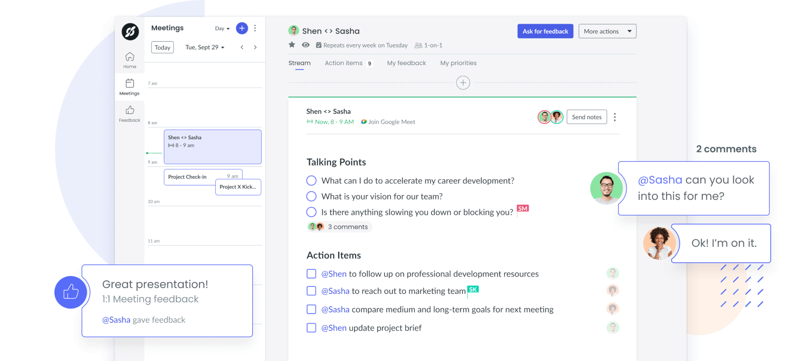
Task: Click the '2 comments' label
Action: [726, 149]
